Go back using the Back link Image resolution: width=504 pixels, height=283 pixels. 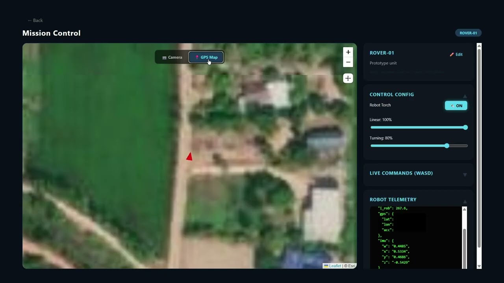tap(35, 20)
